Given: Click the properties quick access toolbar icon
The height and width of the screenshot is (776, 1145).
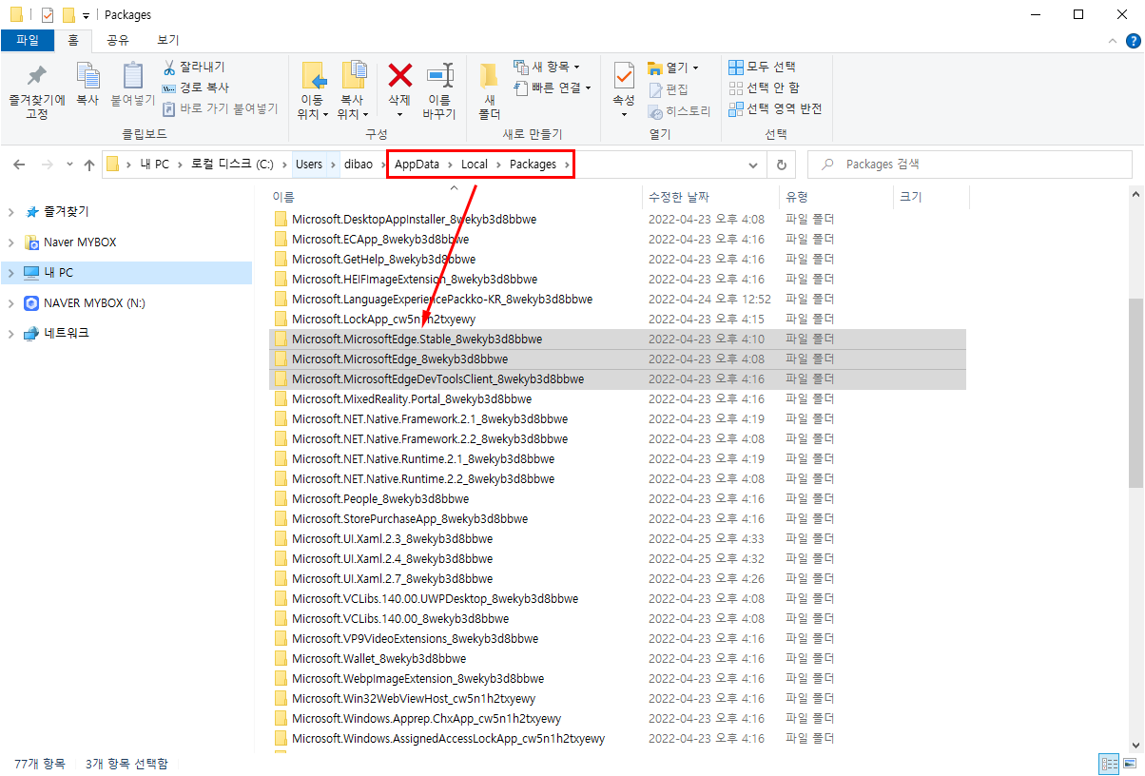Looking at the screenshot, I should (x=48, y=15).
